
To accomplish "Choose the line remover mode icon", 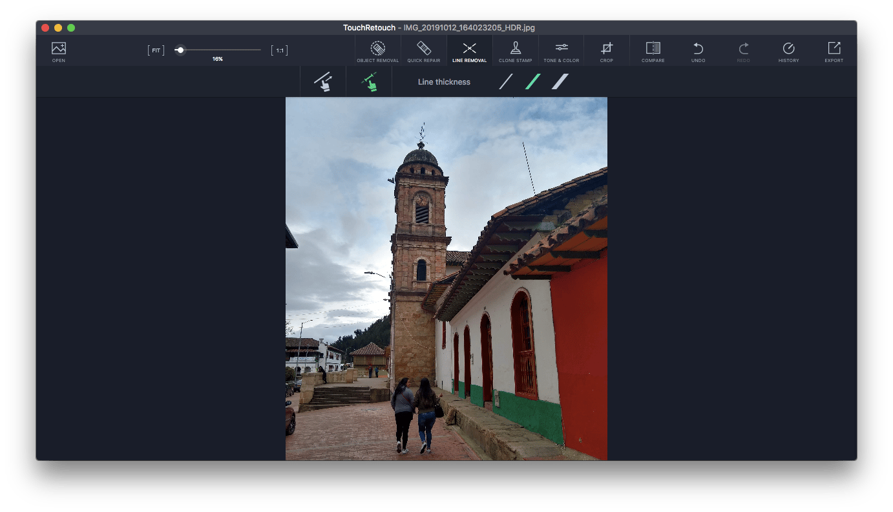I will tap(323, 81).
